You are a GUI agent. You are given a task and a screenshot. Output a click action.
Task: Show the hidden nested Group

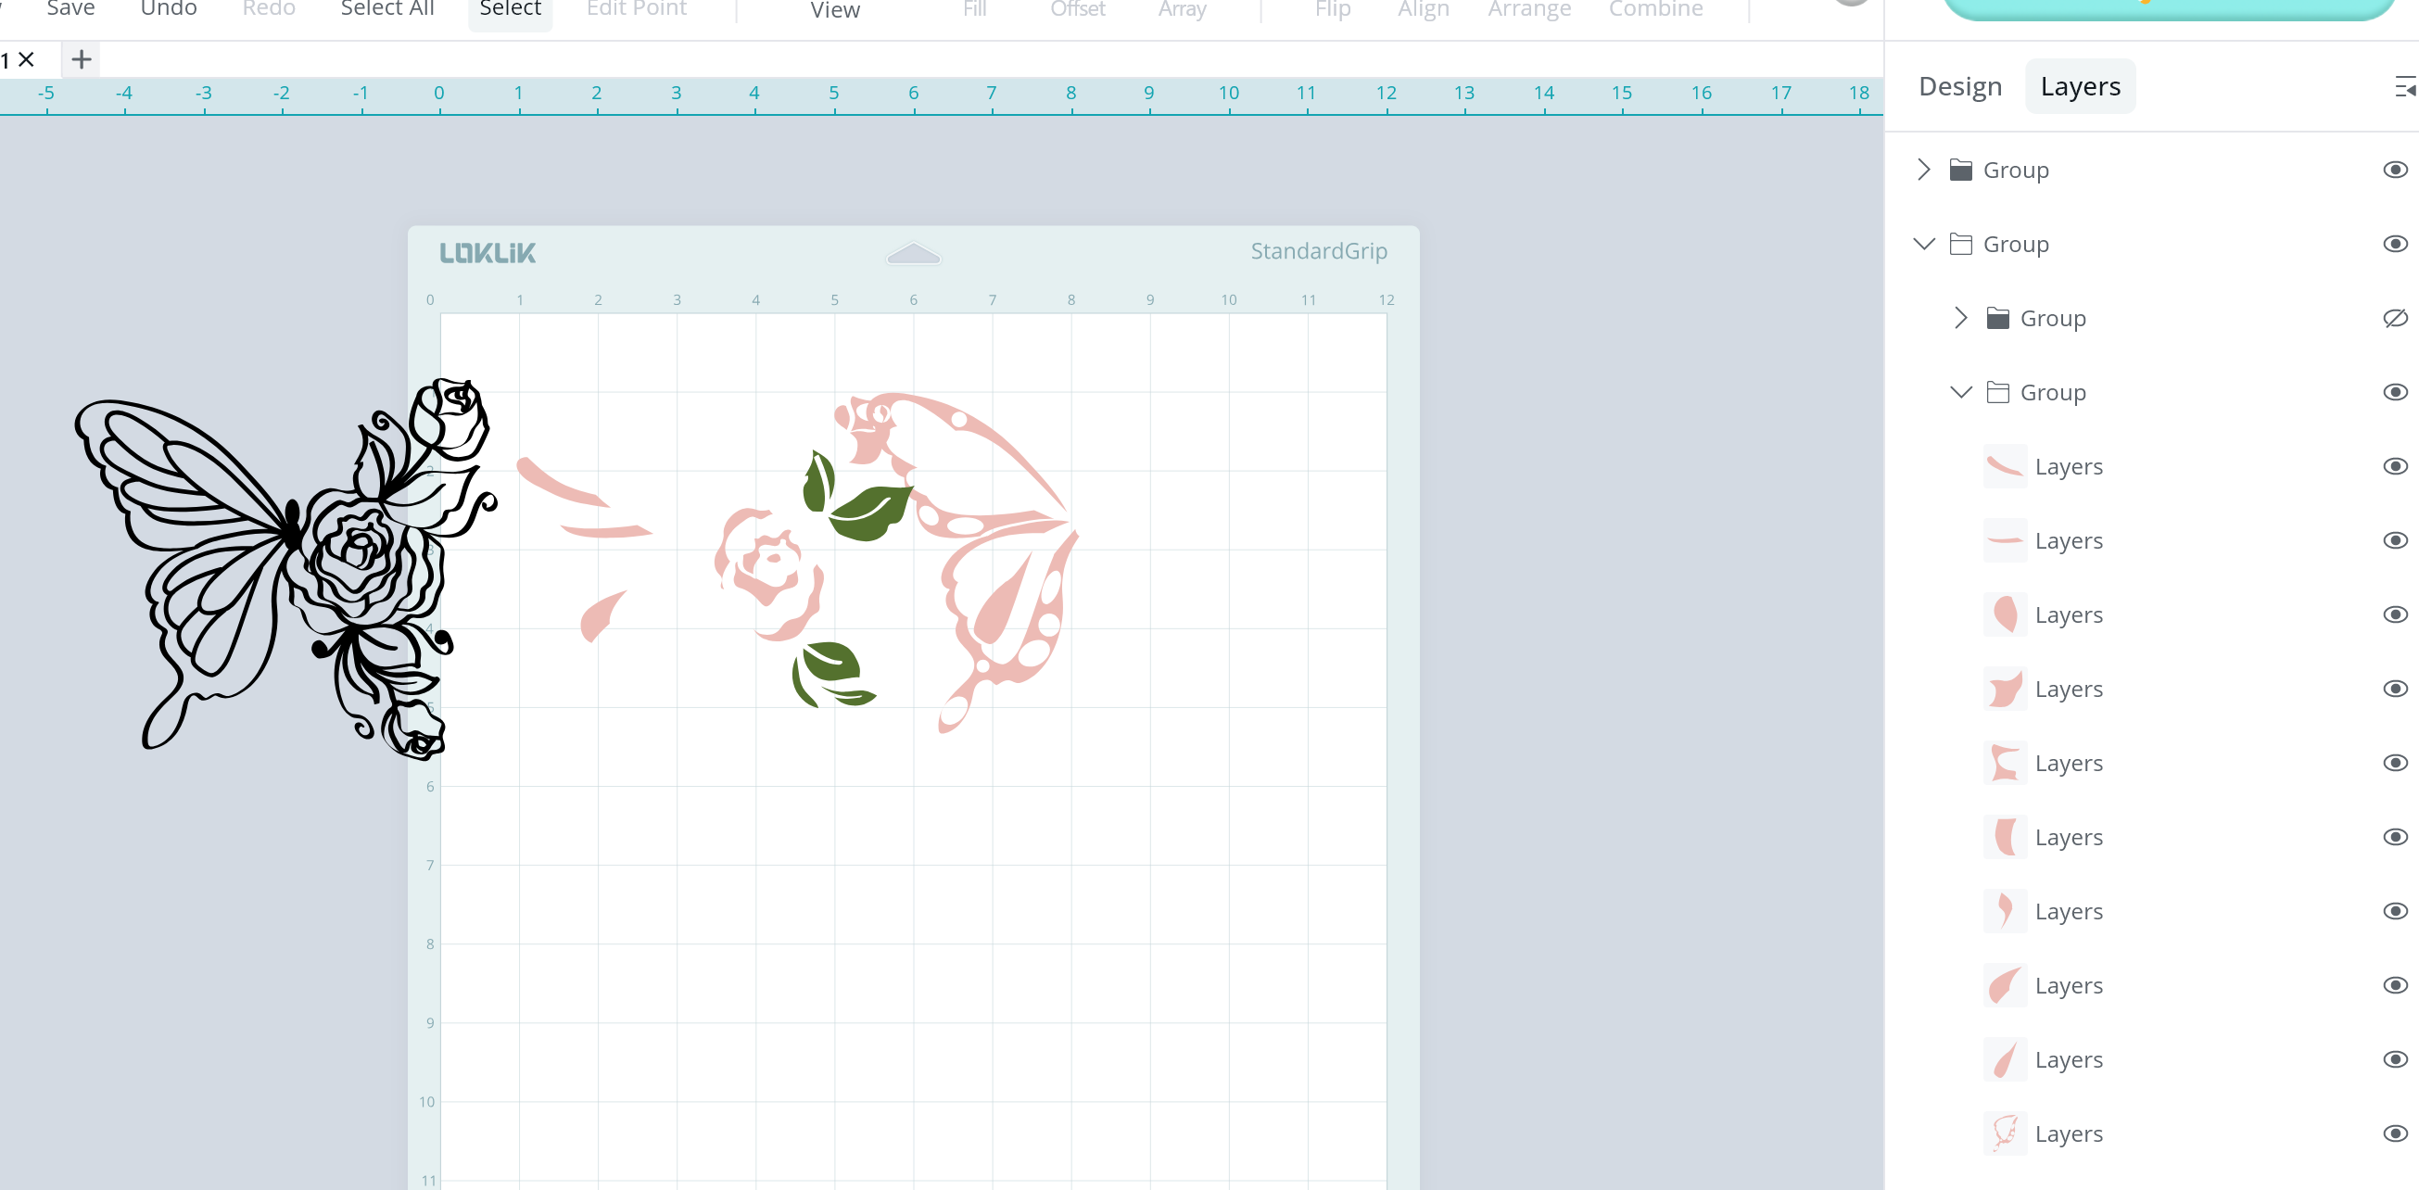(2395, 319)
